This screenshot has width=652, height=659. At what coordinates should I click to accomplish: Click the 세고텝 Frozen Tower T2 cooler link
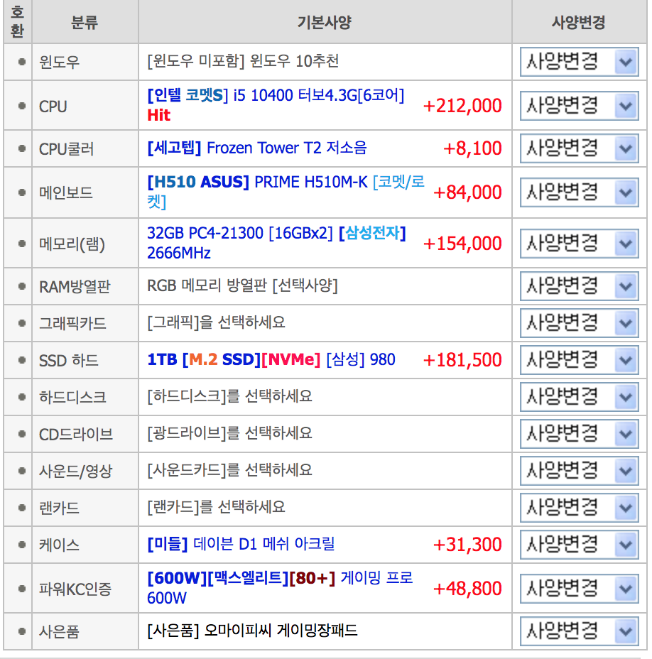tap(257, 148)
